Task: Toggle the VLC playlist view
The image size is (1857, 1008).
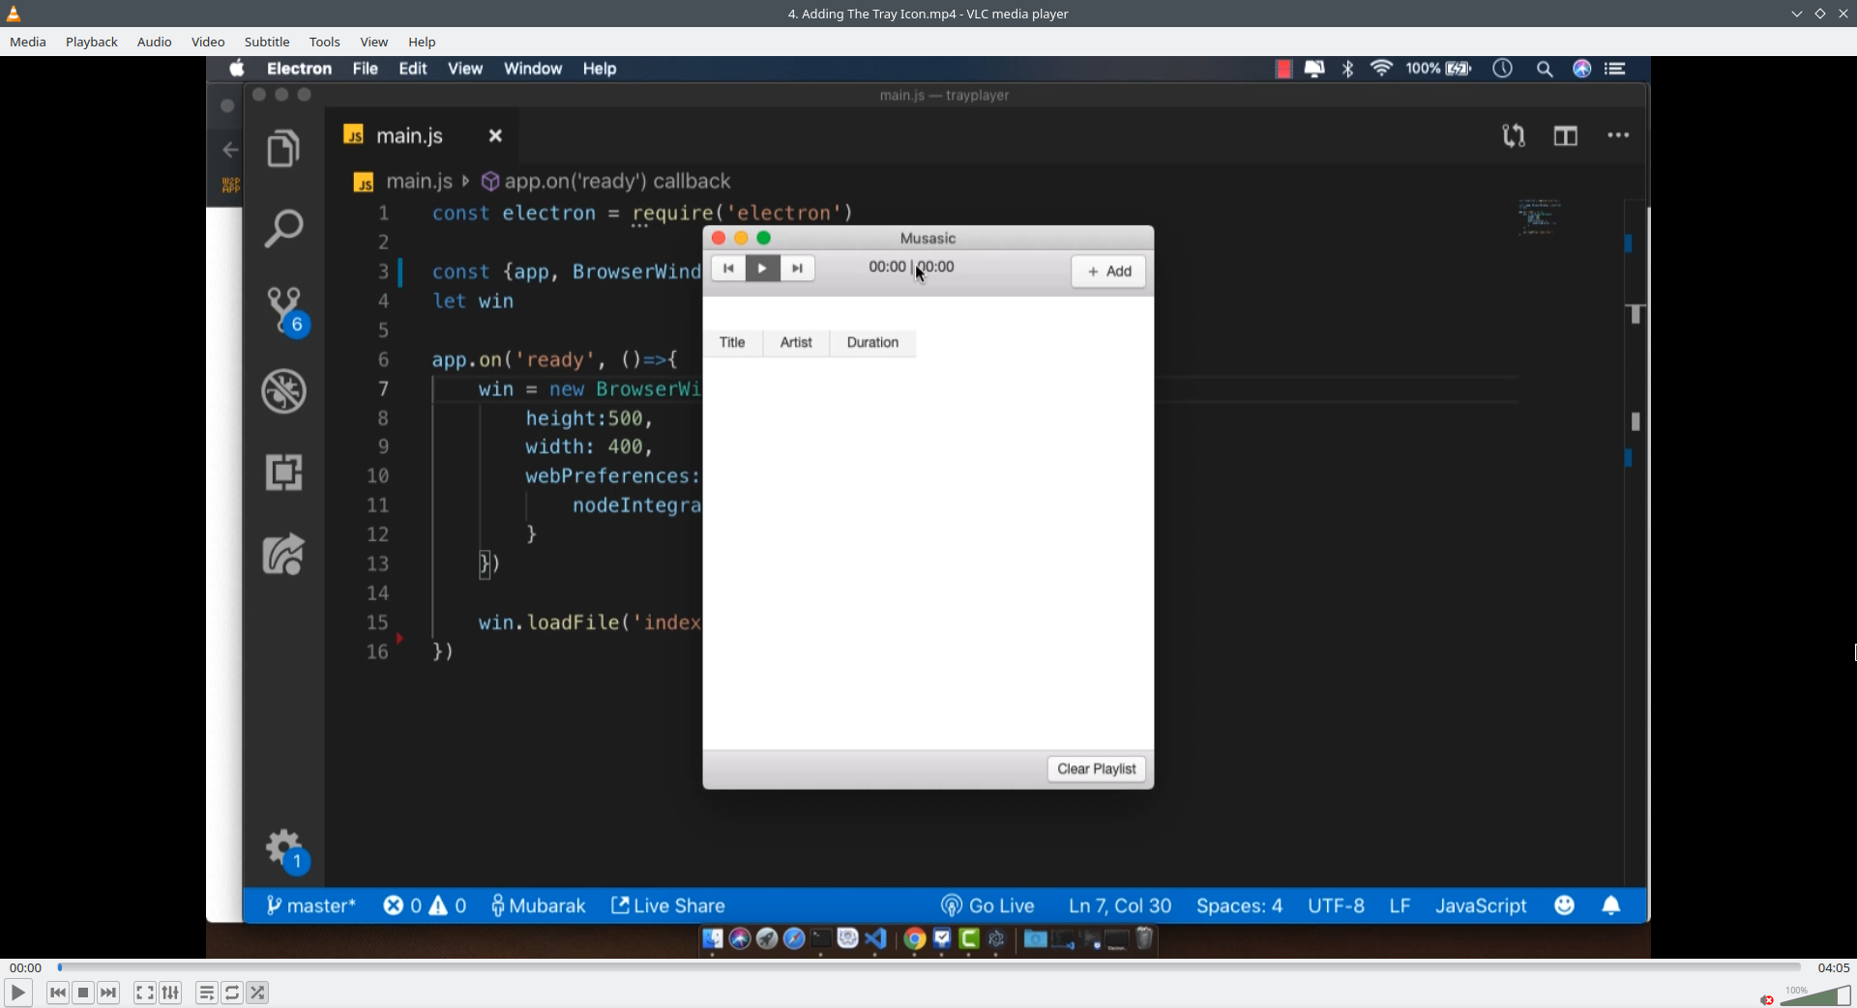Action: [x=207, y=993]
